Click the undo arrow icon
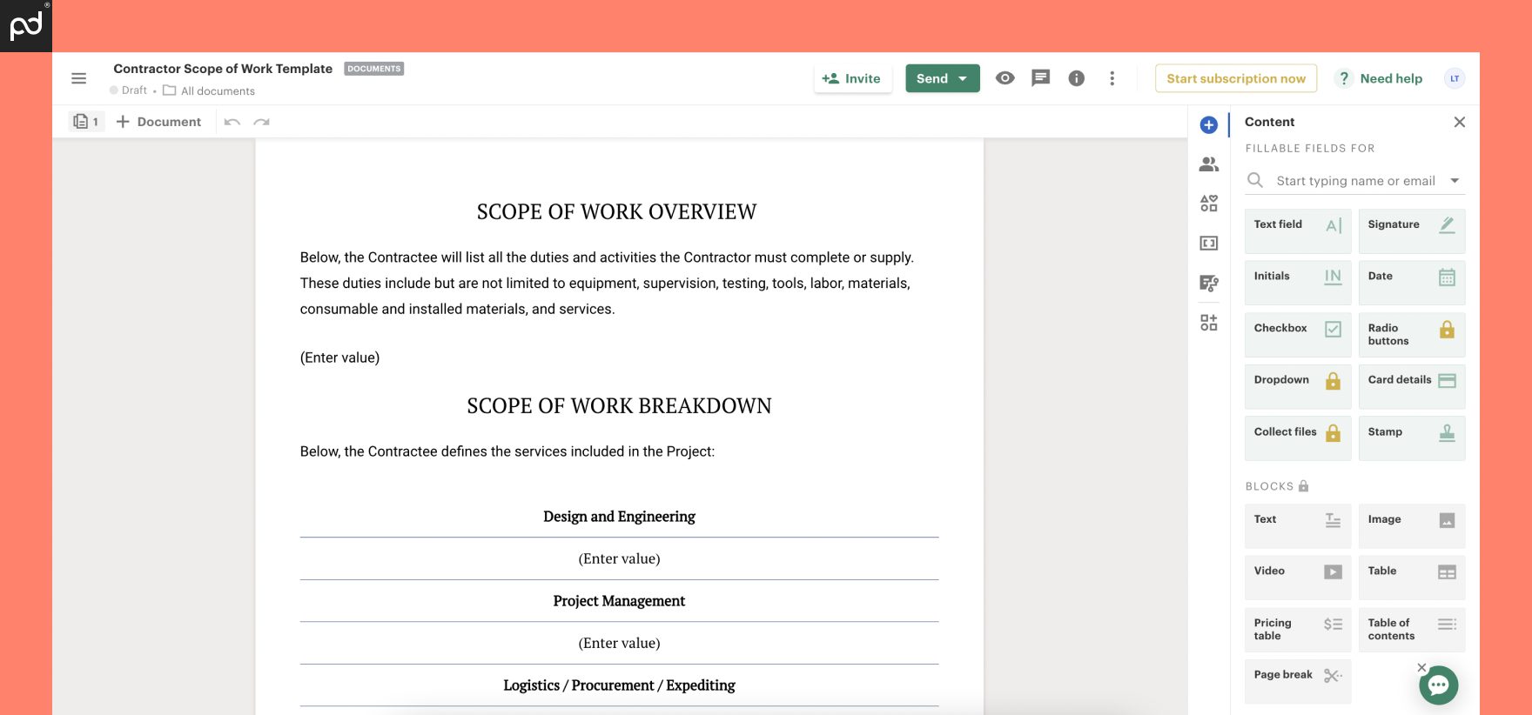This screenshot has width=1532, height=715. [x=232, y=122]
